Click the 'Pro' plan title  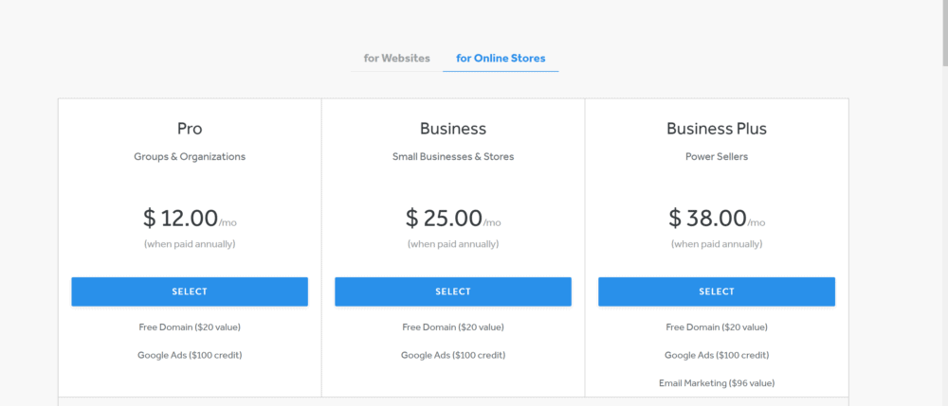point(190,129)
